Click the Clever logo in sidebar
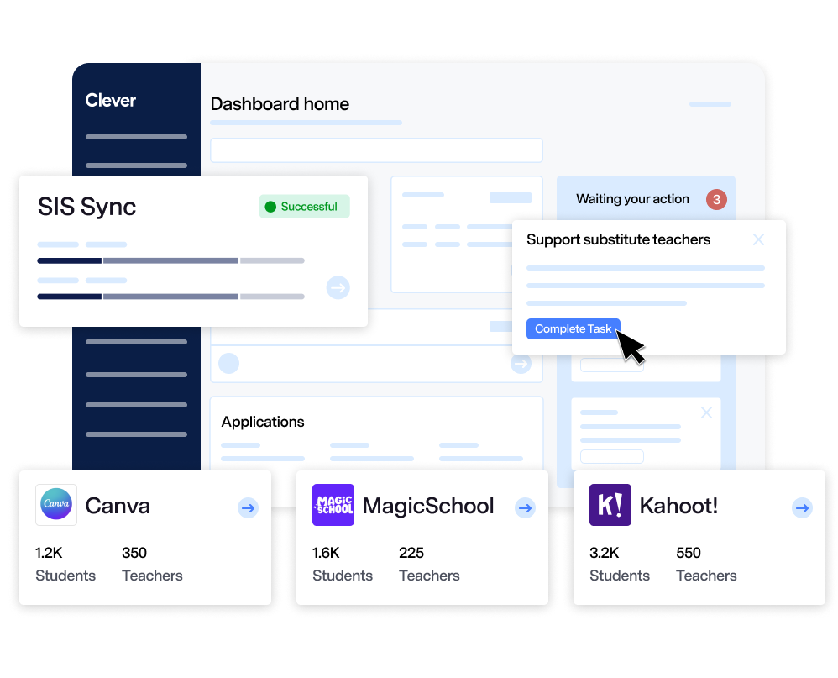The height and width of the screenshot is (678, 838). (x=110, y=101)
